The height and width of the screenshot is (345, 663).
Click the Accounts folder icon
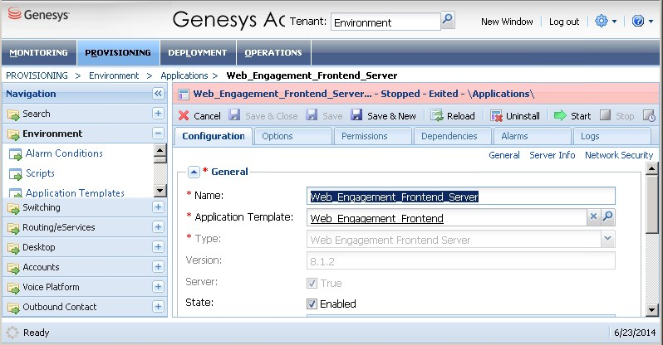(13, 268)
